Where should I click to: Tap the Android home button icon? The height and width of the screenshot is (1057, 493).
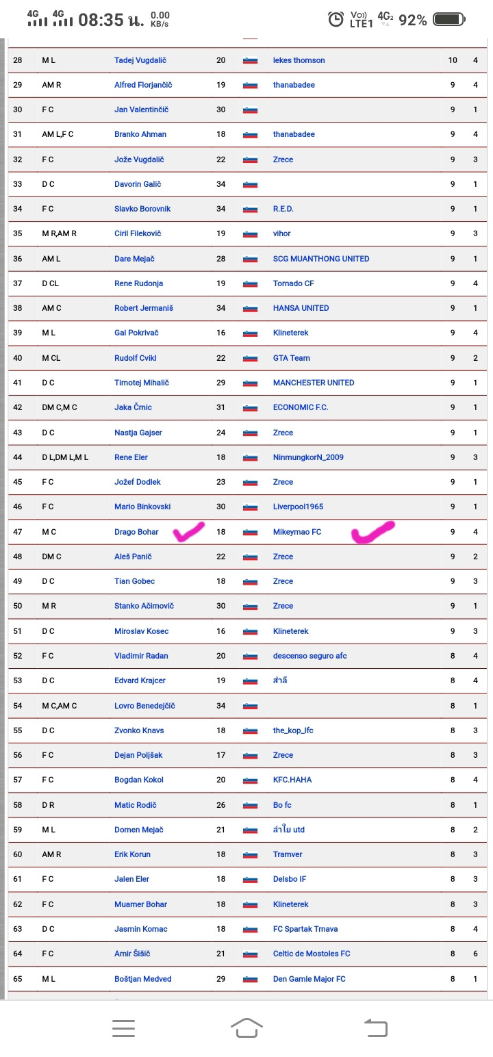[x=246, y=1028]
